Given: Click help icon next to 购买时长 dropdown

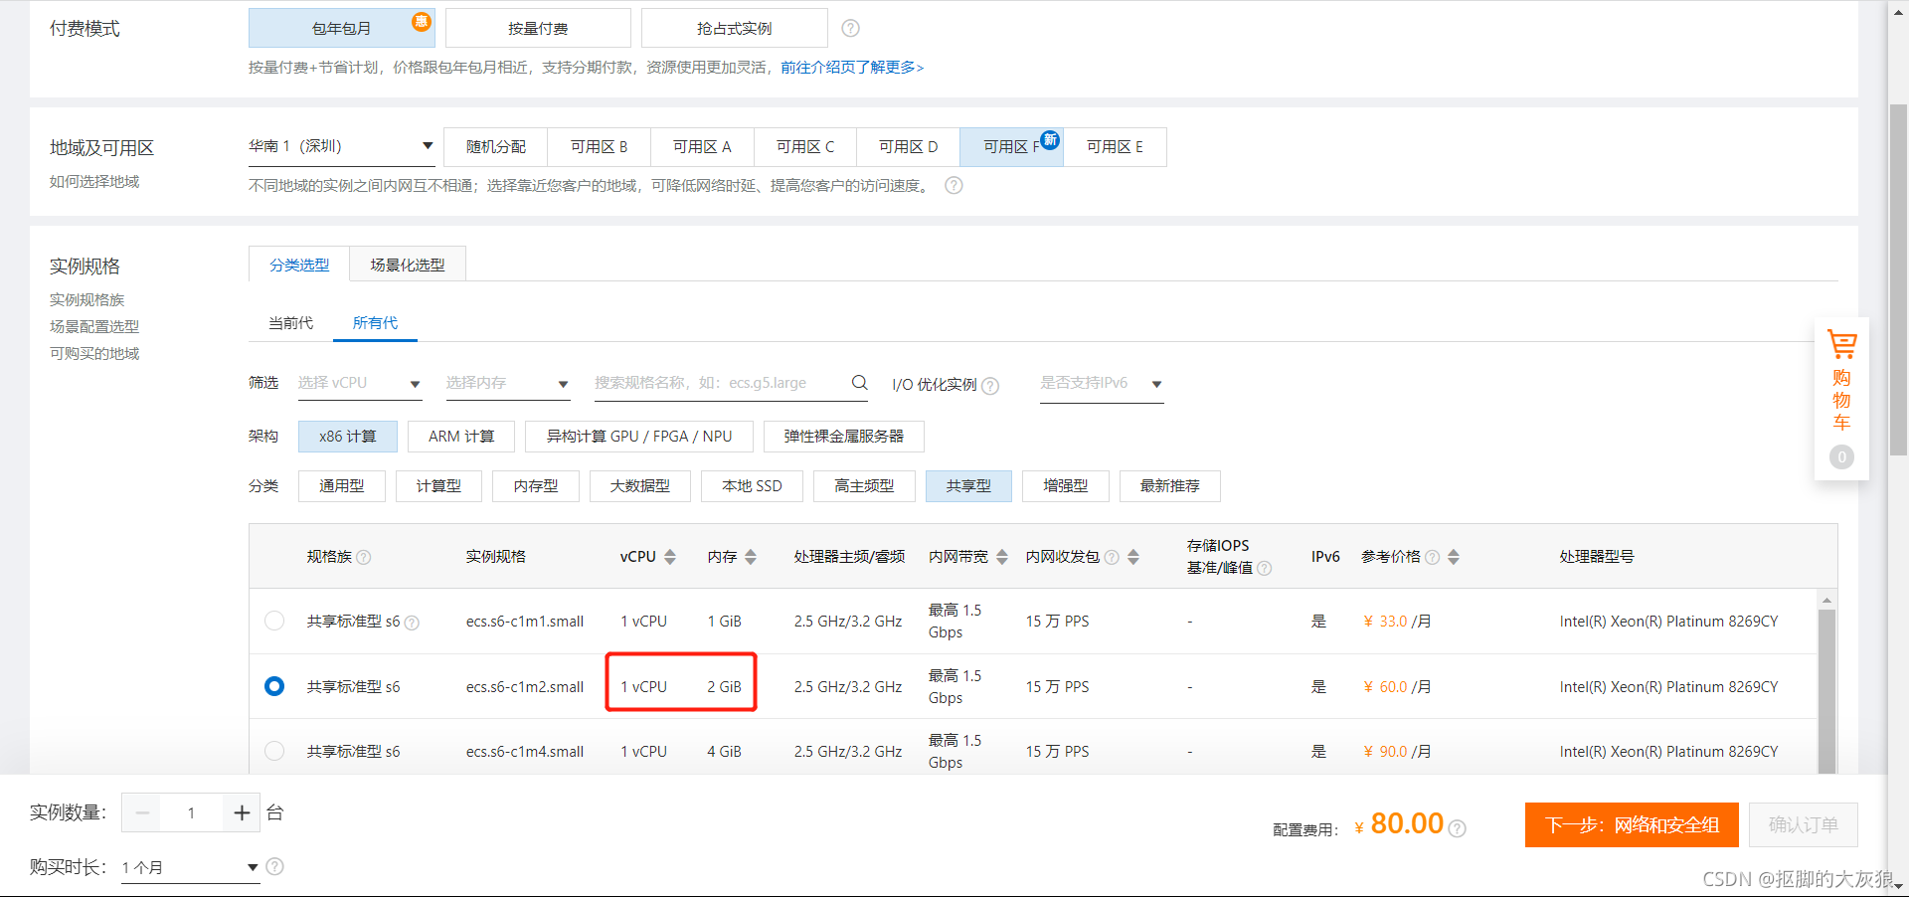Looking at the screenshot, I should point(275,866).
